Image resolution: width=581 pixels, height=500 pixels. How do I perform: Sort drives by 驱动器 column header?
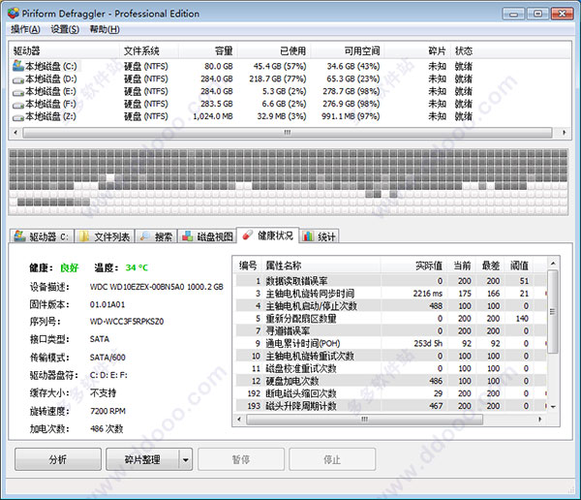(64, 50)
